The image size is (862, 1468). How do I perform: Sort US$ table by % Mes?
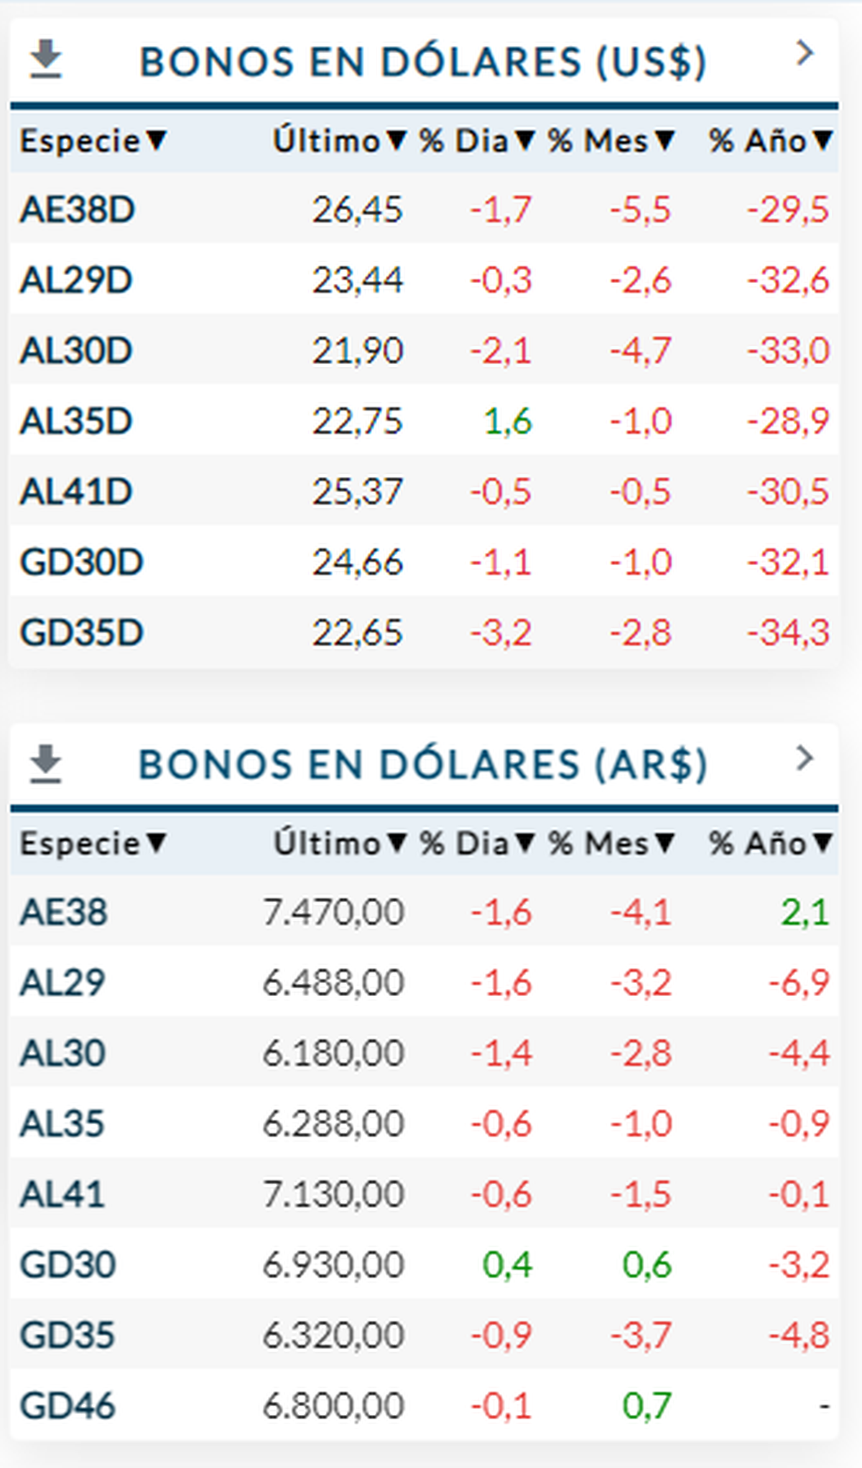pos(611,141)
